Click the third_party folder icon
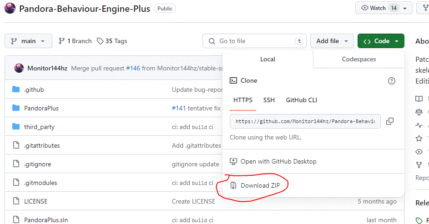This screenshot has width=429, height=224. 16,127
